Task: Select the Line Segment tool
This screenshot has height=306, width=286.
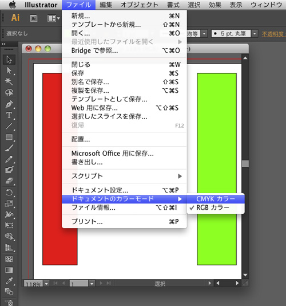Action: [9, 126]
